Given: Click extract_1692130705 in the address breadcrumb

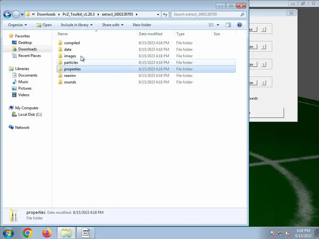Looking at the screenshot, I should click(x=117, y=14).
